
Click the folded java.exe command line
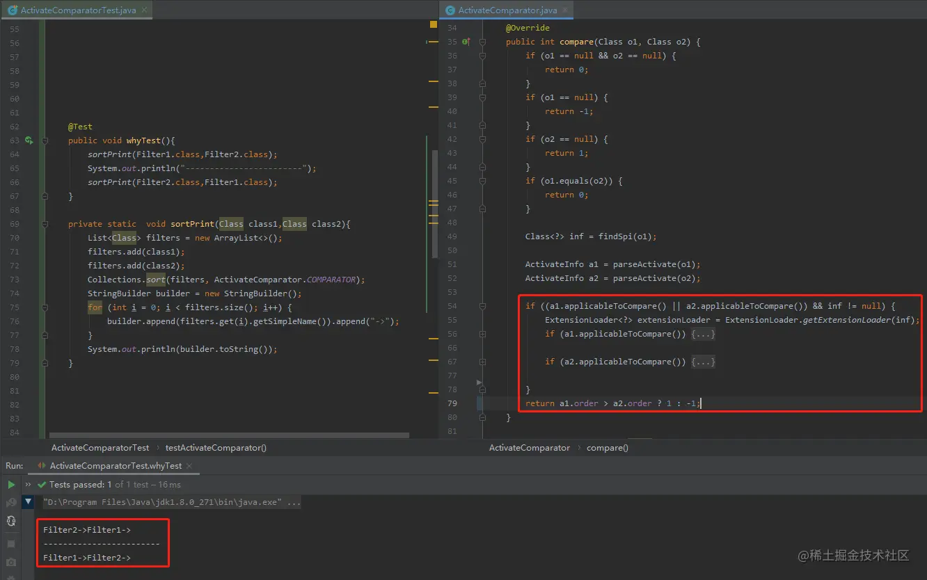tap(171, 502)
